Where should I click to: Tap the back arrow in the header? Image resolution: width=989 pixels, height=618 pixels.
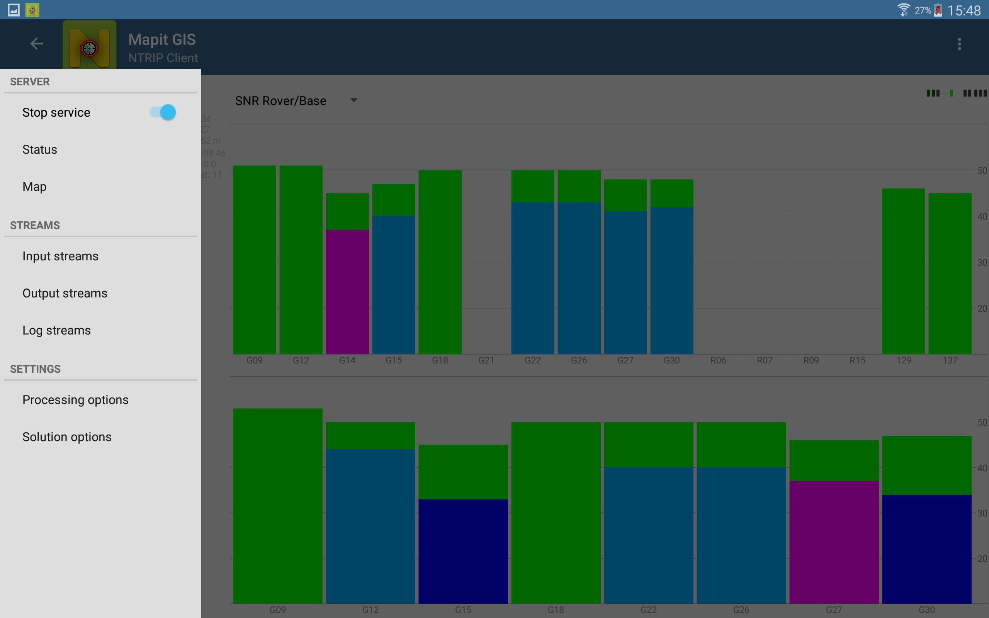tap(37, 44)
